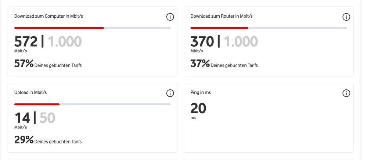Open info icon for Download zum Computer
The height and width of the screenshot is (160, 367).
tap(170, 17)
